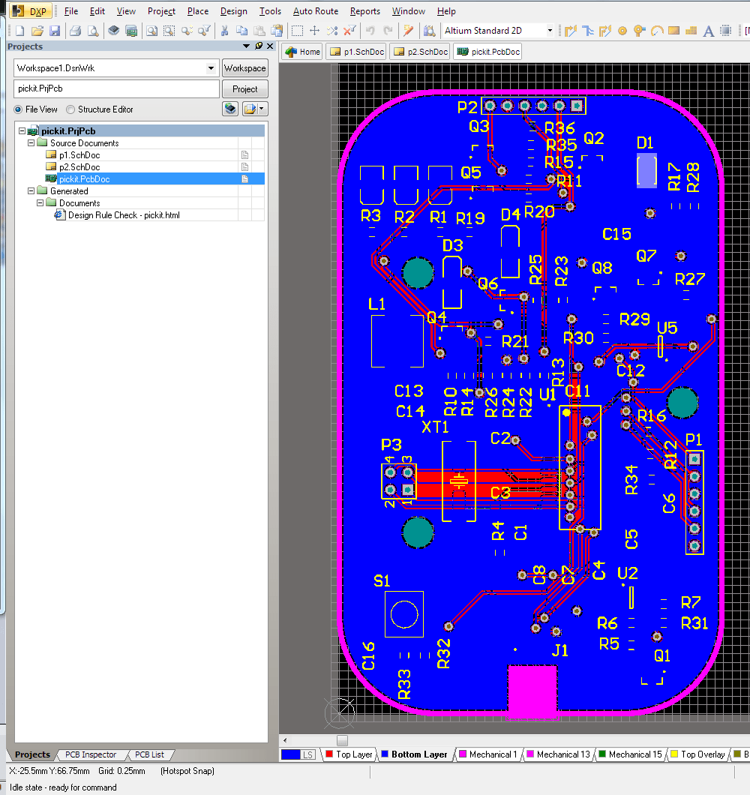Viewport: 750px width, 795px height.
Task: Open a project file with the Open icon
Action: [x=37, y=31]
